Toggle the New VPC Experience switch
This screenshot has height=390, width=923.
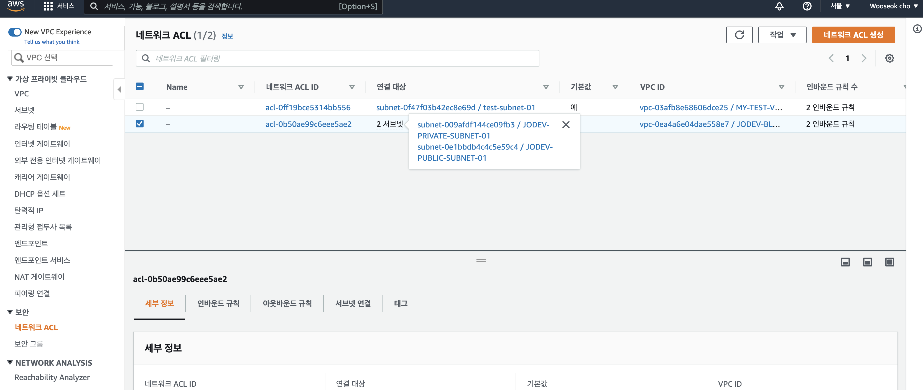click(15, 32)
